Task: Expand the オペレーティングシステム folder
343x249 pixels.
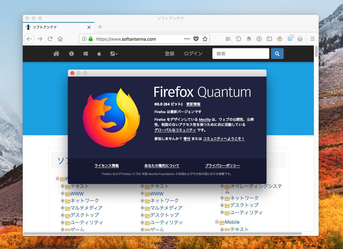Action: pyautogui.click(x=222, y=186)
